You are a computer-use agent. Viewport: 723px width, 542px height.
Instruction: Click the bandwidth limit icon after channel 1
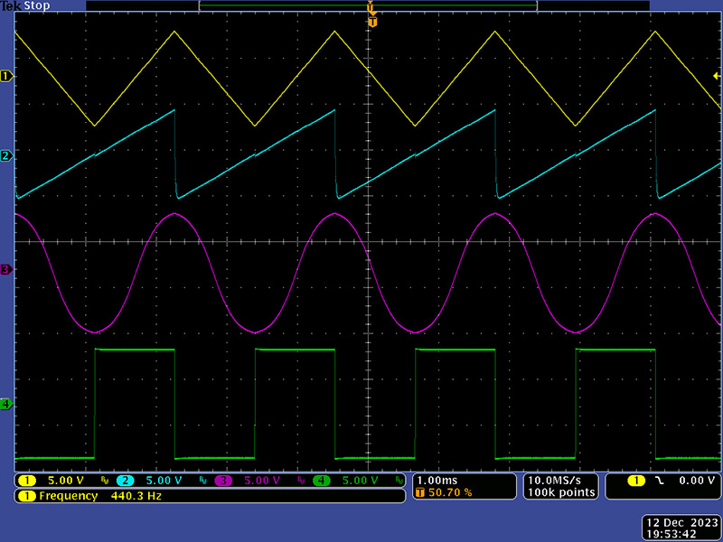click(x=105, y=481)
